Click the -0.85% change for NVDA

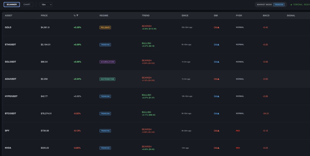pos(77,148)
